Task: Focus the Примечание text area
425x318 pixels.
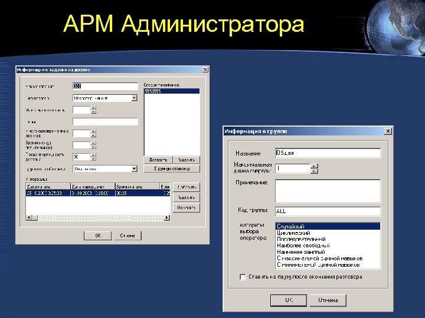Action: (328, 191)
